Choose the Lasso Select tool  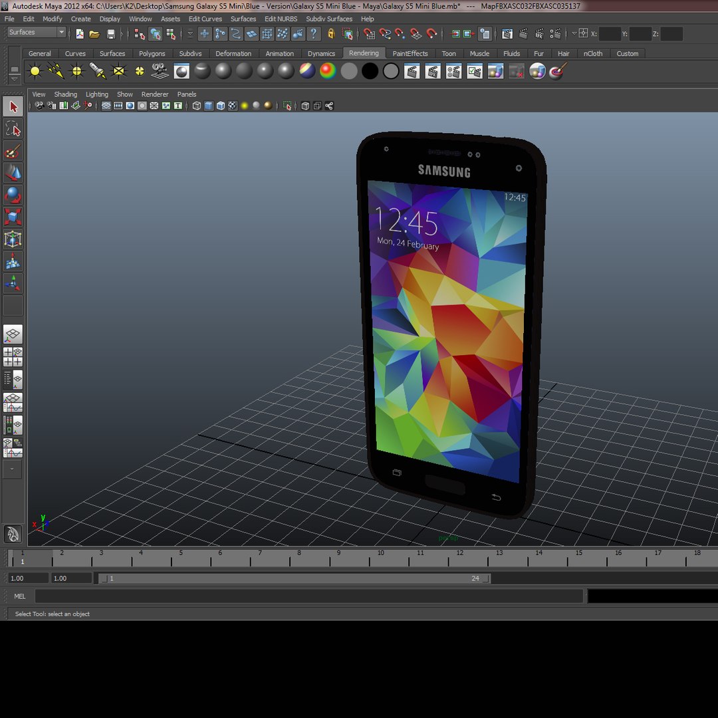coord(13,129)
